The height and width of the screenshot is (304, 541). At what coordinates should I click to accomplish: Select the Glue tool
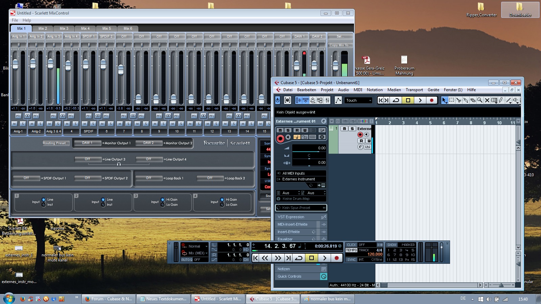[x=466, y=100]
